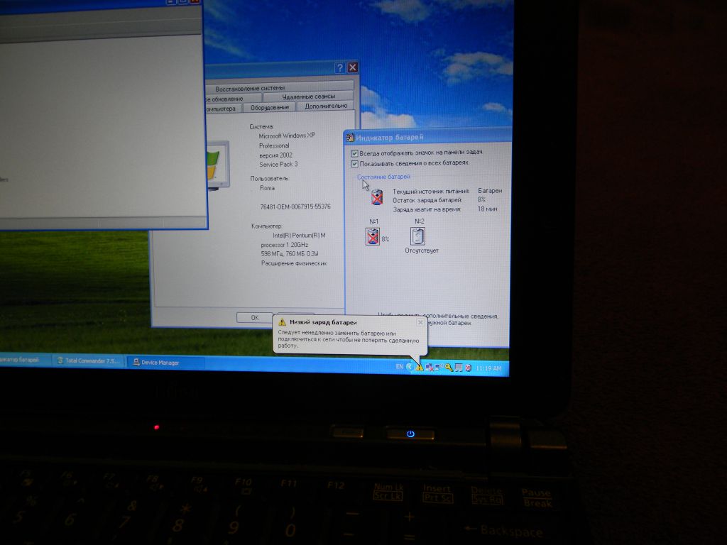Open Восстановление системы tab
The image size is (727, 545).
point(251,88)
